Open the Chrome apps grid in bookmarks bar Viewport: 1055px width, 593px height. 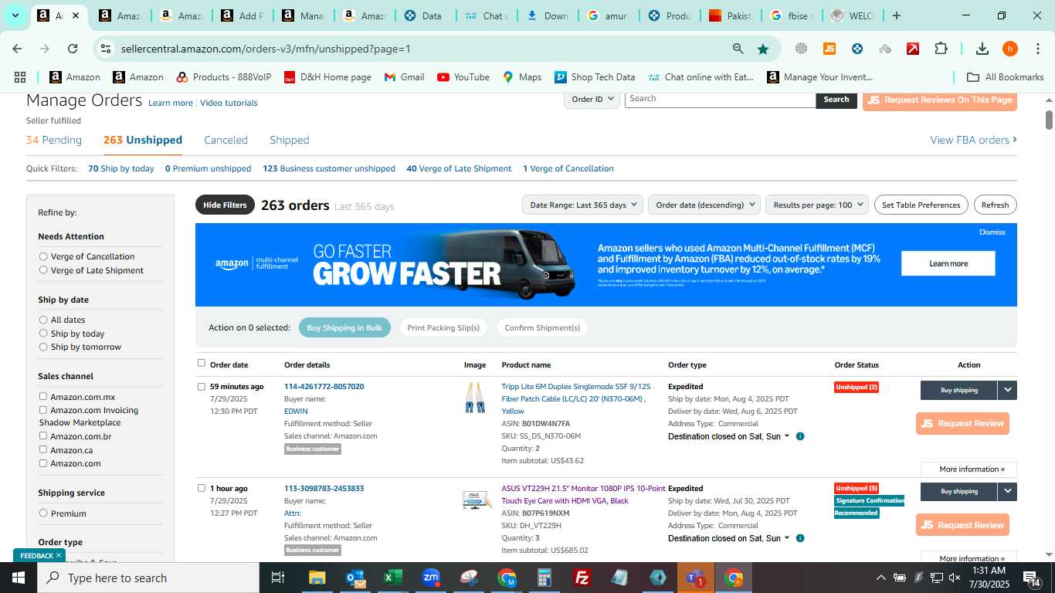point(20,77)
